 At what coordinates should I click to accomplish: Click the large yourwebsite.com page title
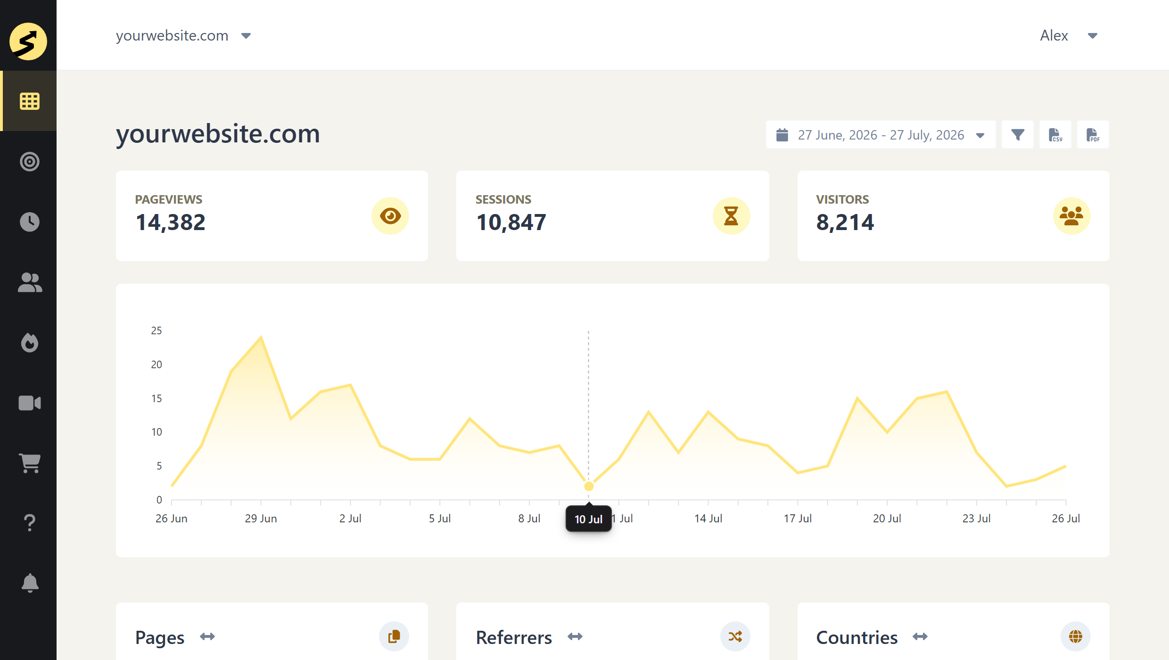coord(218,134)
